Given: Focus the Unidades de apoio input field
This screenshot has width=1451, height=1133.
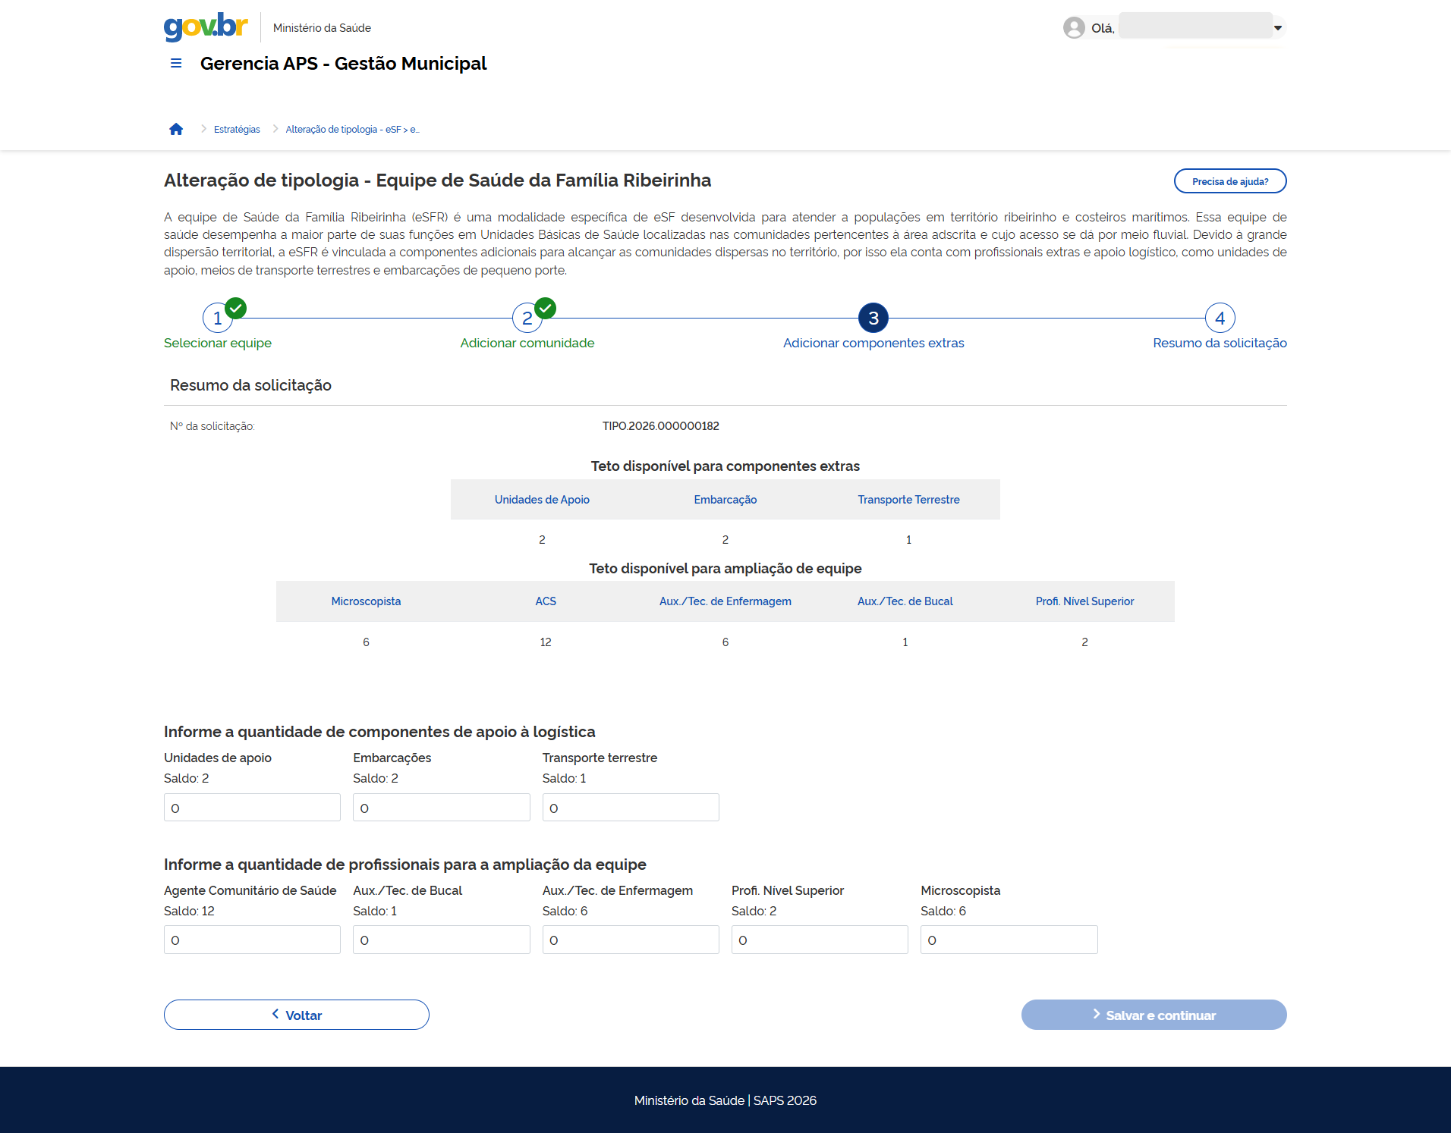Looking at the screenshot, I should (x=252, y=808).
